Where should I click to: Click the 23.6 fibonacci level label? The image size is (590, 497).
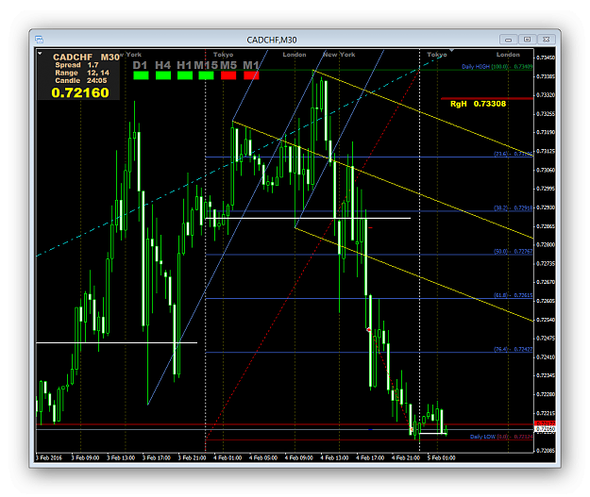coord(514,154)
